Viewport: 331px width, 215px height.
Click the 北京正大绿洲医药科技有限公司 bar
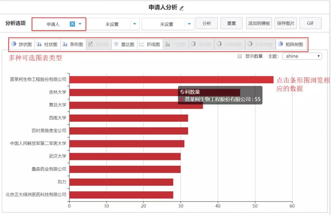pyautogui.click(x=121, y=194)
